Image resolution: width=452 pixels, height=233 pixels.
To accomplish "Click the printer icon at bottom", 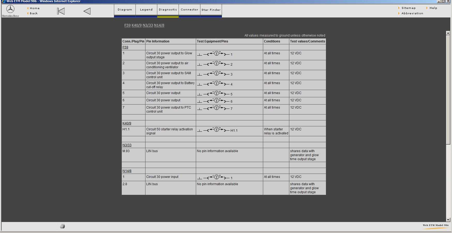I will [x=62, y=226].
